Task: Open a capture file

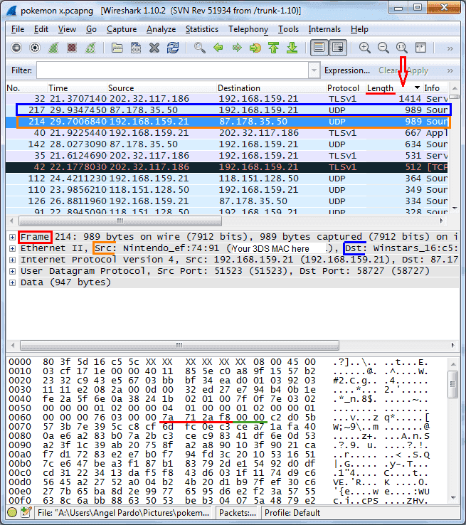Action: (x=117, y=48)
